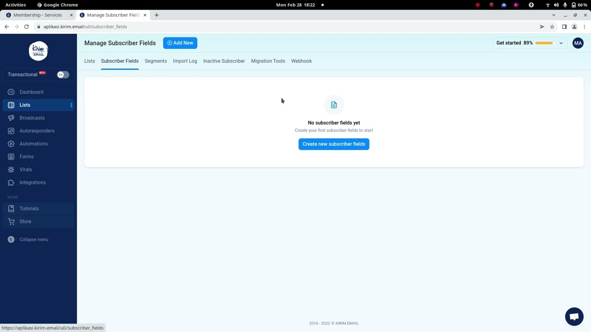
Task: Open the clock and calendar panel
Action: point(295,5)
